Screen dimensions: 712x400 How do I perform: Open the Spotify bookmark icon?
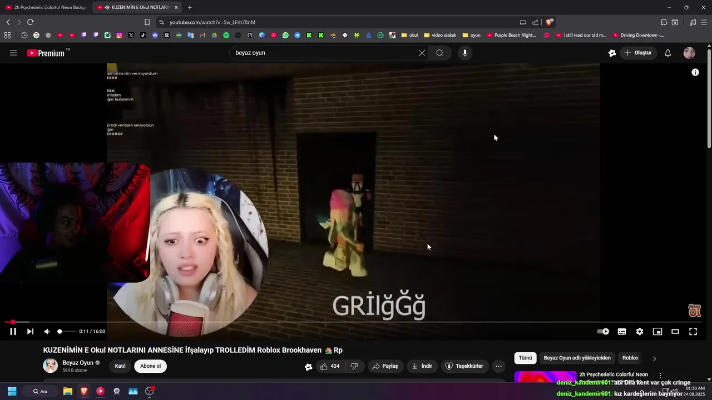pyautogui.click(x=226, y=35)
